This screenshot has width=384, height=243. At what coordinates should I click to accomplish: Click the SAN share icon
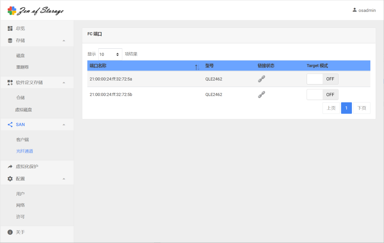click(10, 125)
